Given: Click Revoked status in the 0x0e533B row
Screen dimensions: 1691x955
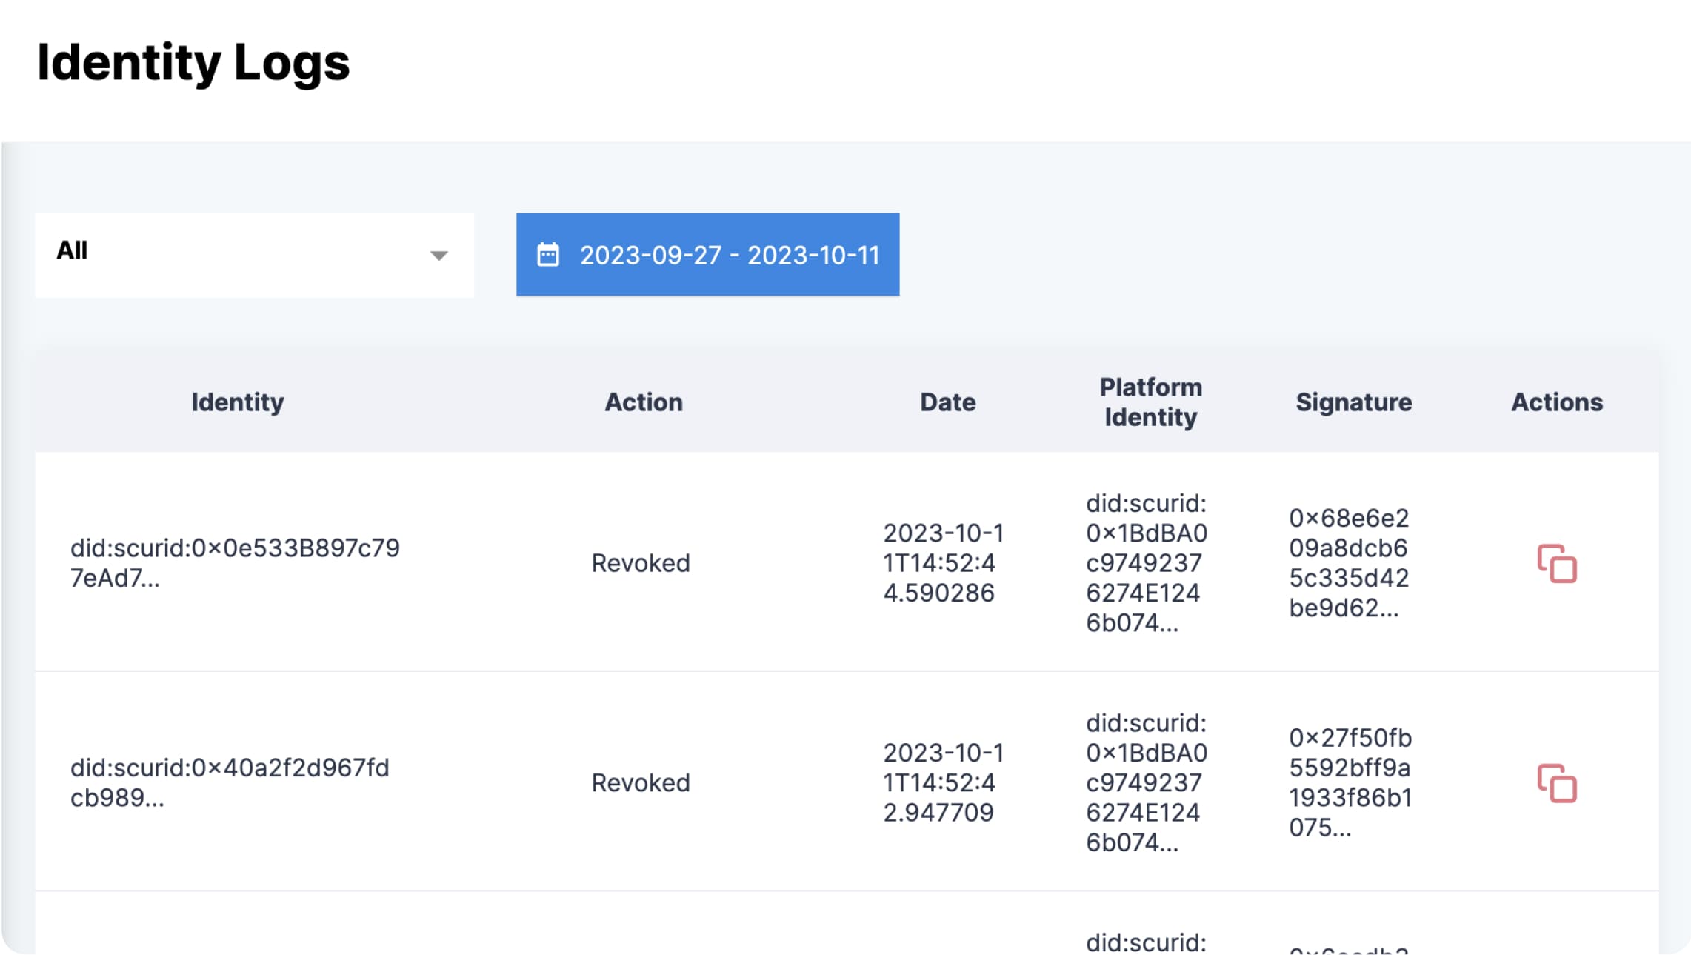Looking at the screenshot, I should (x=641, y=563).
